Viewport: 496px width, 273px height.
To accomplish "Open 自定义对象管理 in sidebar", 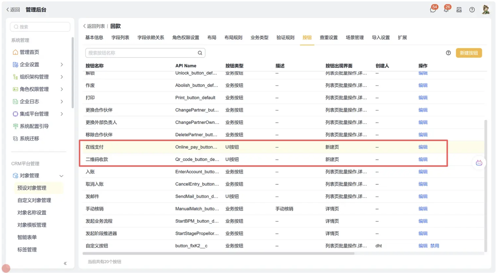I will pos(34,200).
